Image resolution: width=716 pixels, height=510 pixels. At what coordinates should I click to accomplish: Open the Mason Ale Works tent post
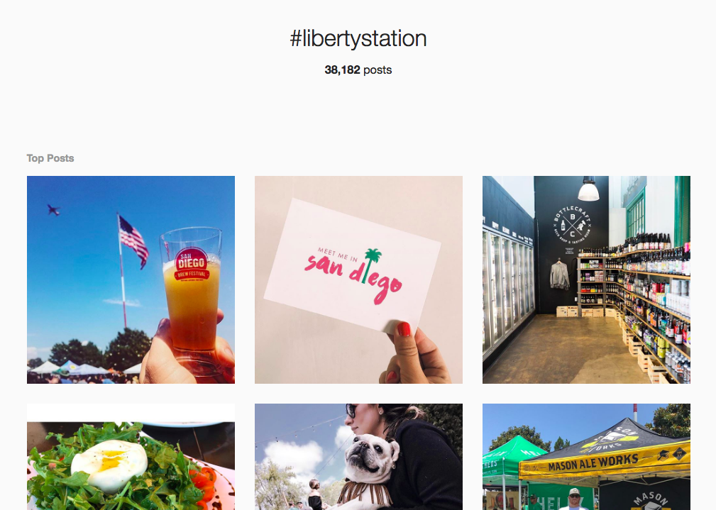[586, 457]
